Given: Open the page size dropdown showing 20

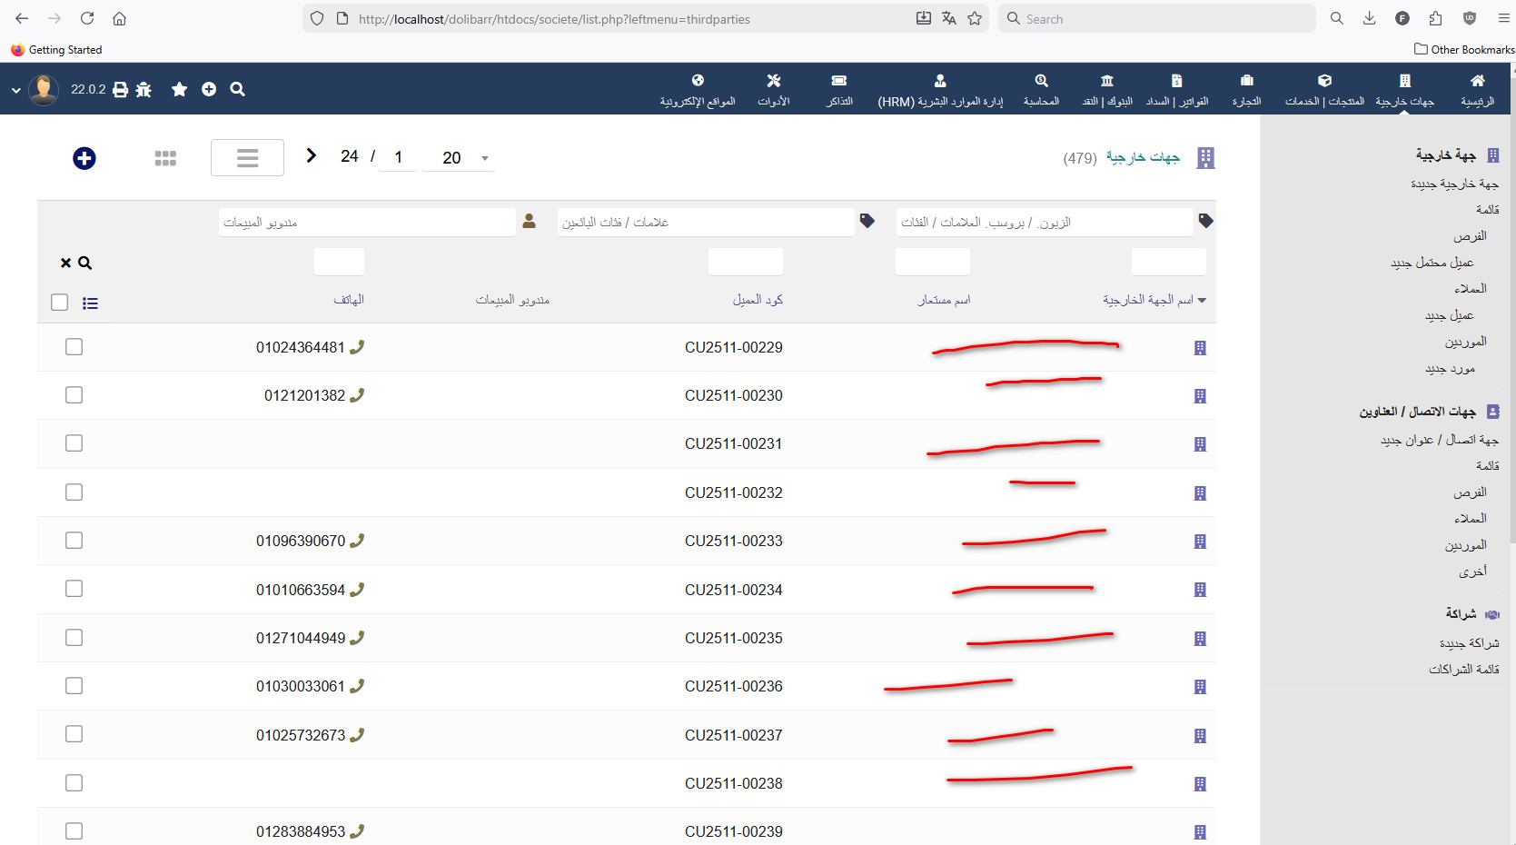Looking at the screenshot, I should [465, 158].
